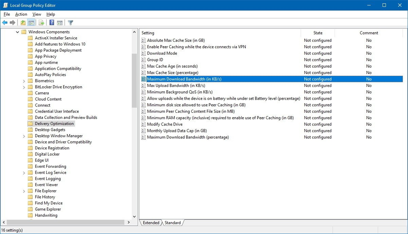Click the tree pane scroll up arrow
Screen dimensions: 408x234
tap(134, 32)
